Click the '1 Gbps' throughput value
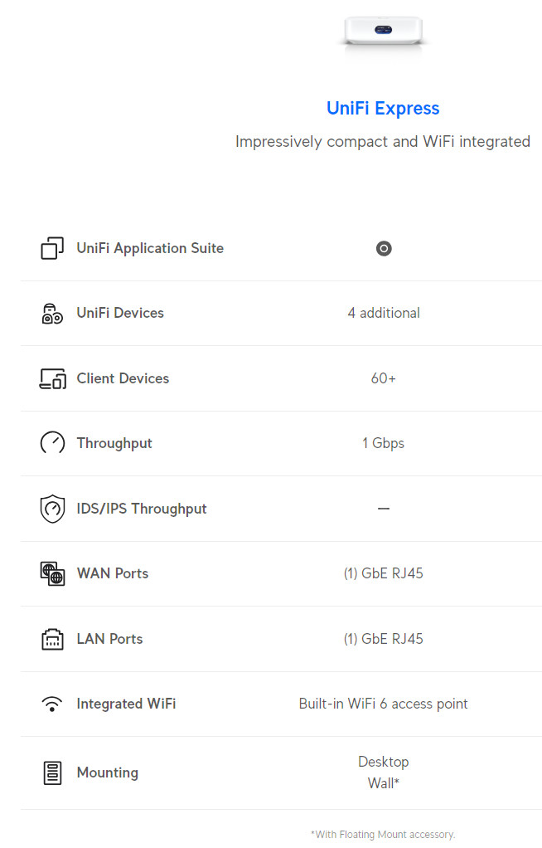The width and height of the screenshot is (542, 848). pos(383,443)
